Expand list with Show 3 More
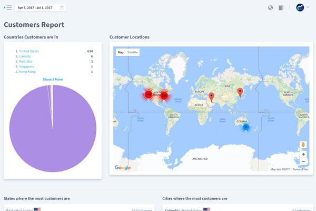 pyautogui.click(x=53, y=79)
